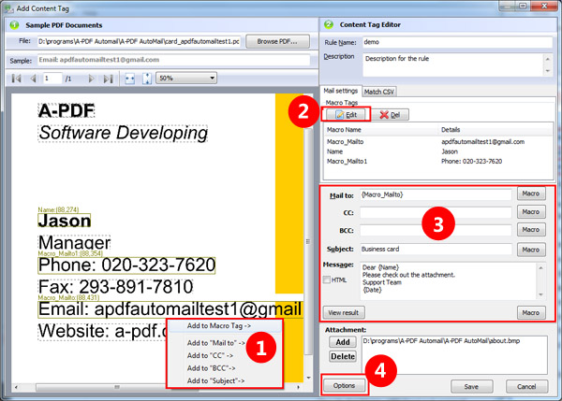
Task: Delete the selected macro tag
Action: 390,114
